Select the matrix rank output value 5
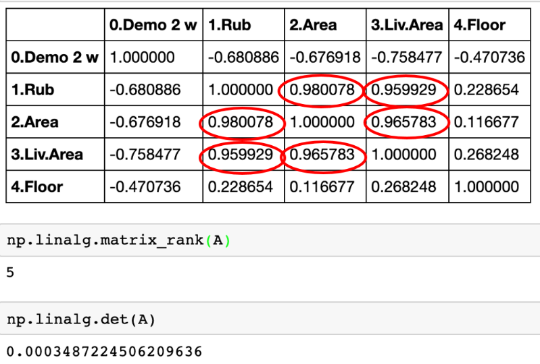540x364 pixels. 10,272
